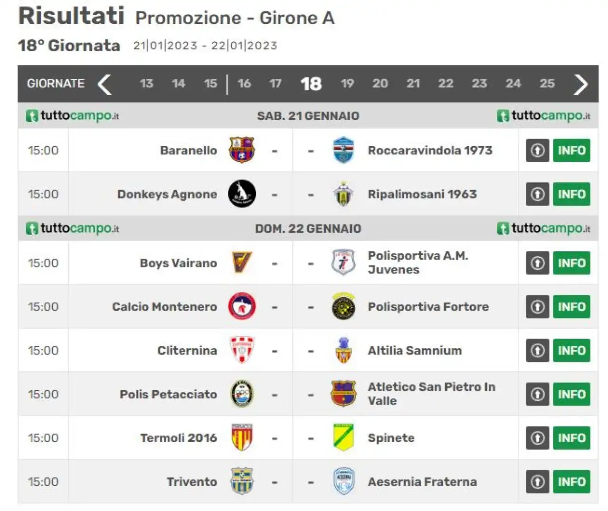The height and width of the screenshot is (511, 608).
Task: Select the Spinete green-yellow crest
Action: tap(343, 437)
